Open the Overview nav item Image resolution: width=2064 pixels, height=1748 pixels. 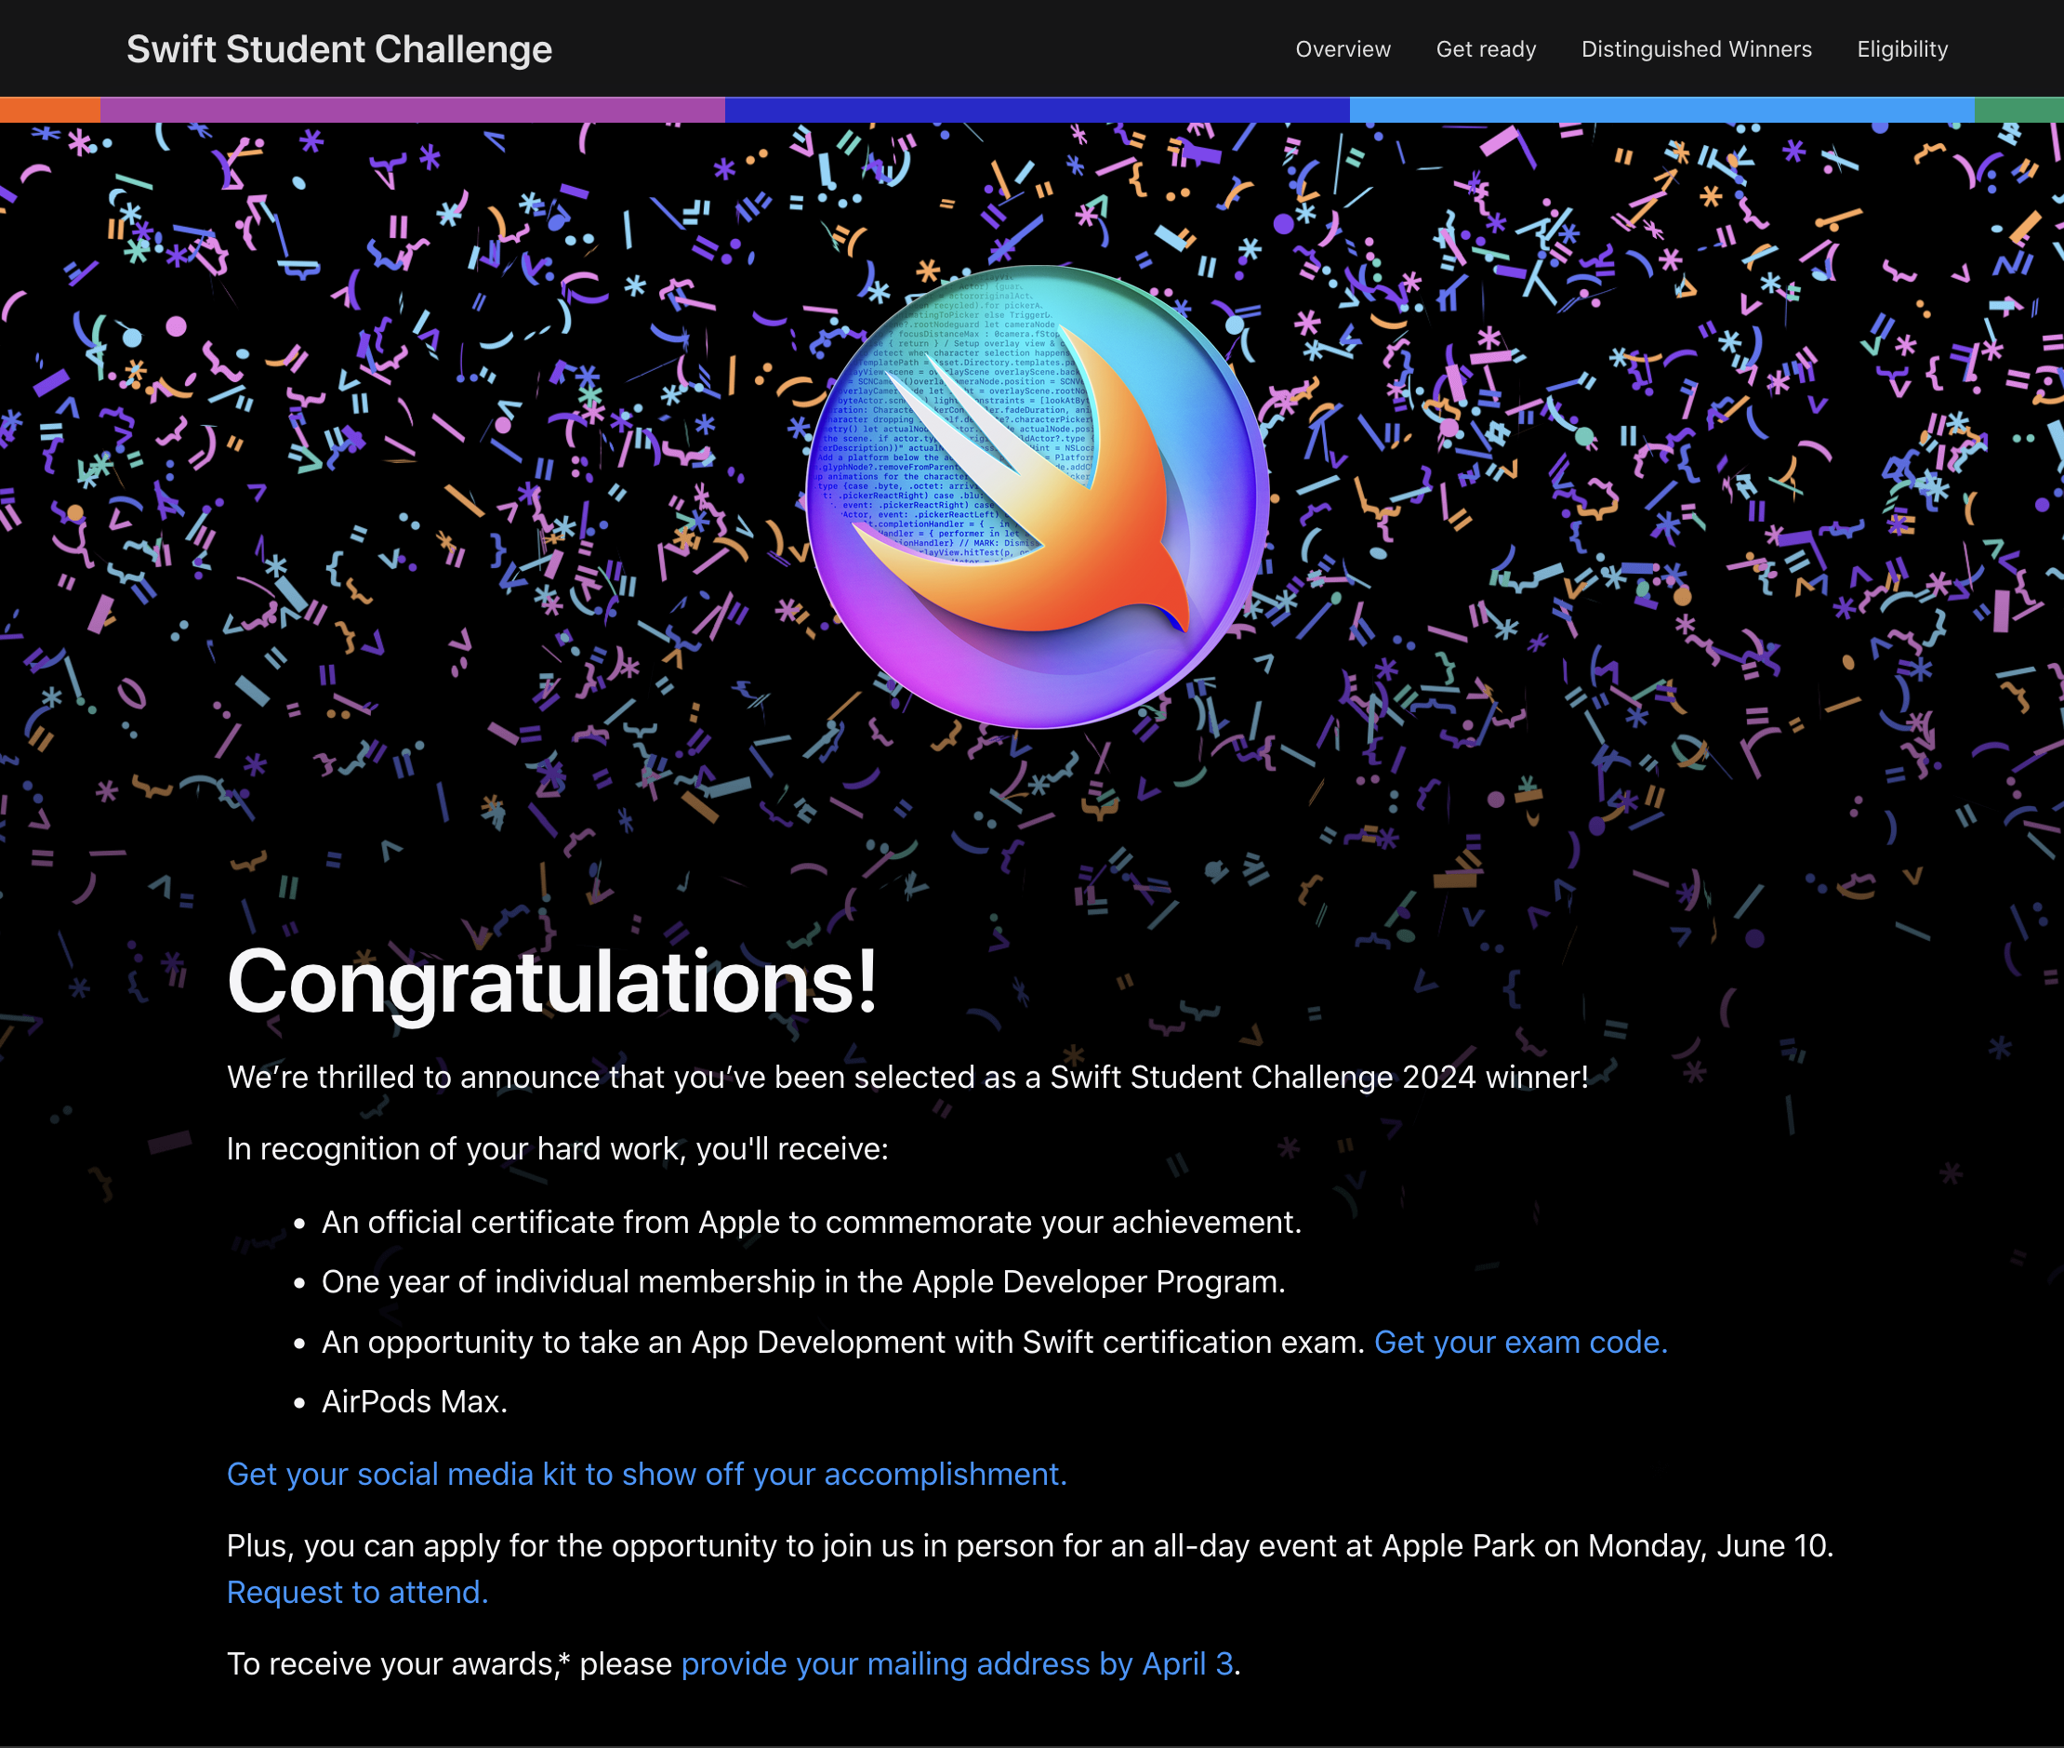1343,48
